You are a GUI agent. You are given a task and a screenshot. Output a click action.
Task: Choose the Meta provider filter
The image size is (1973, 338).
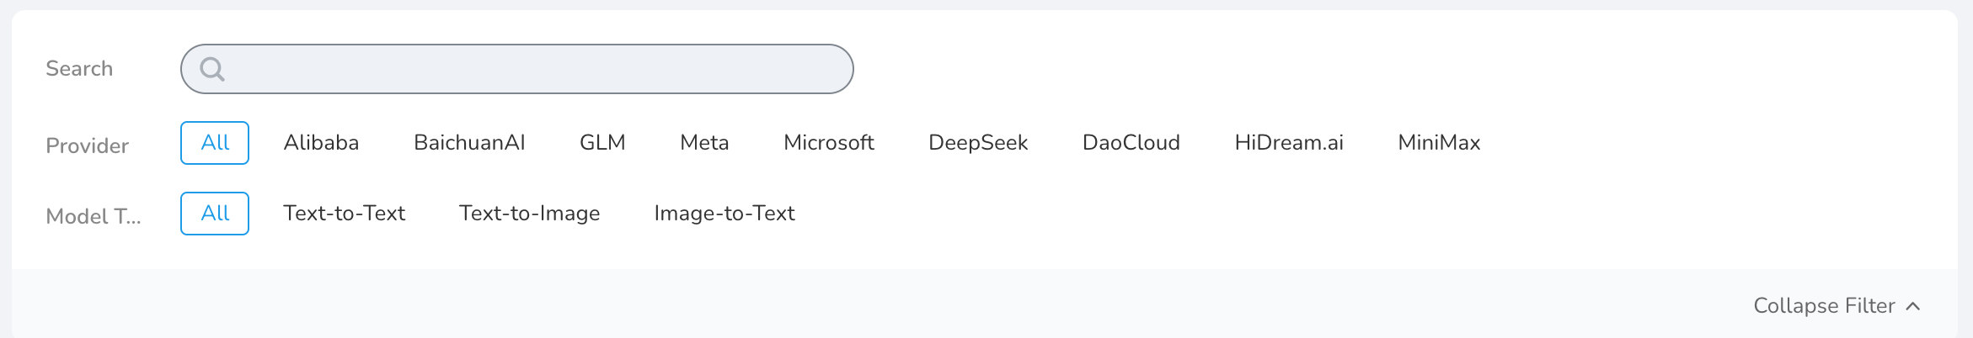[704, 143]
